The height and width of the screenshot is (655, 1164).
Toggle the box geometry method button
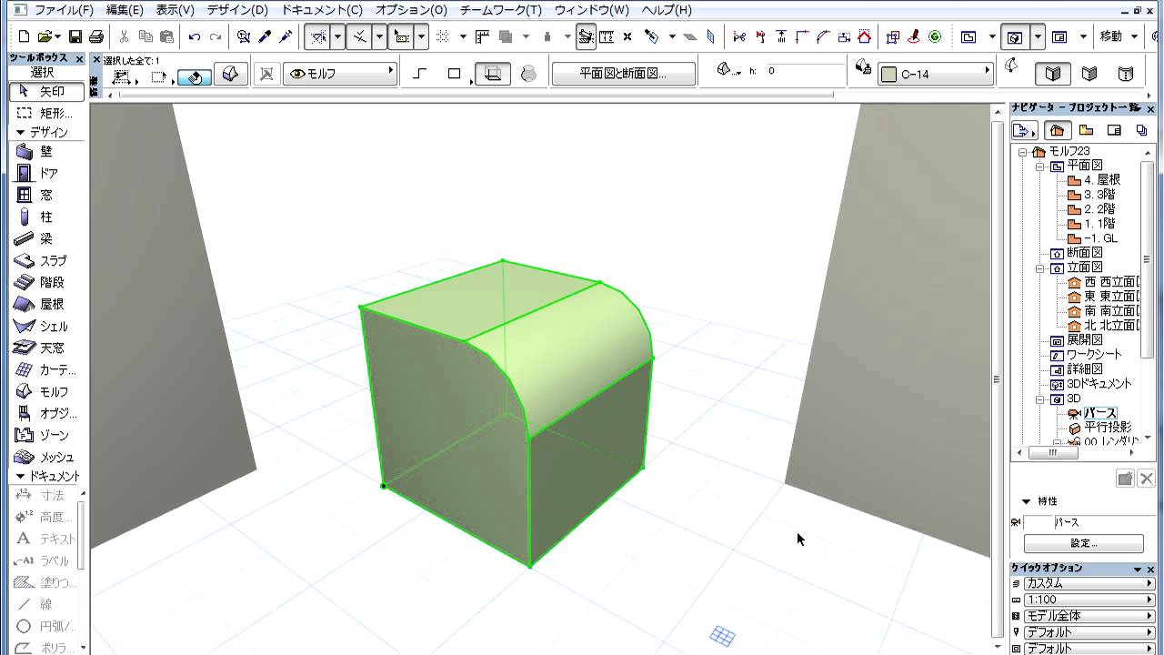pos(492,74)
